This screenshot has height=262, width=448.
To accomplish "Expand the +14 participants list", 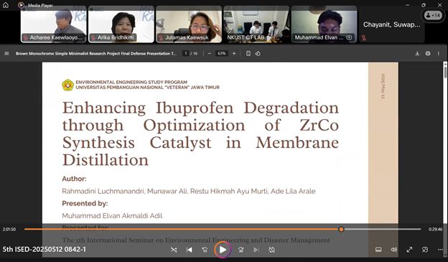I will 433,15.
